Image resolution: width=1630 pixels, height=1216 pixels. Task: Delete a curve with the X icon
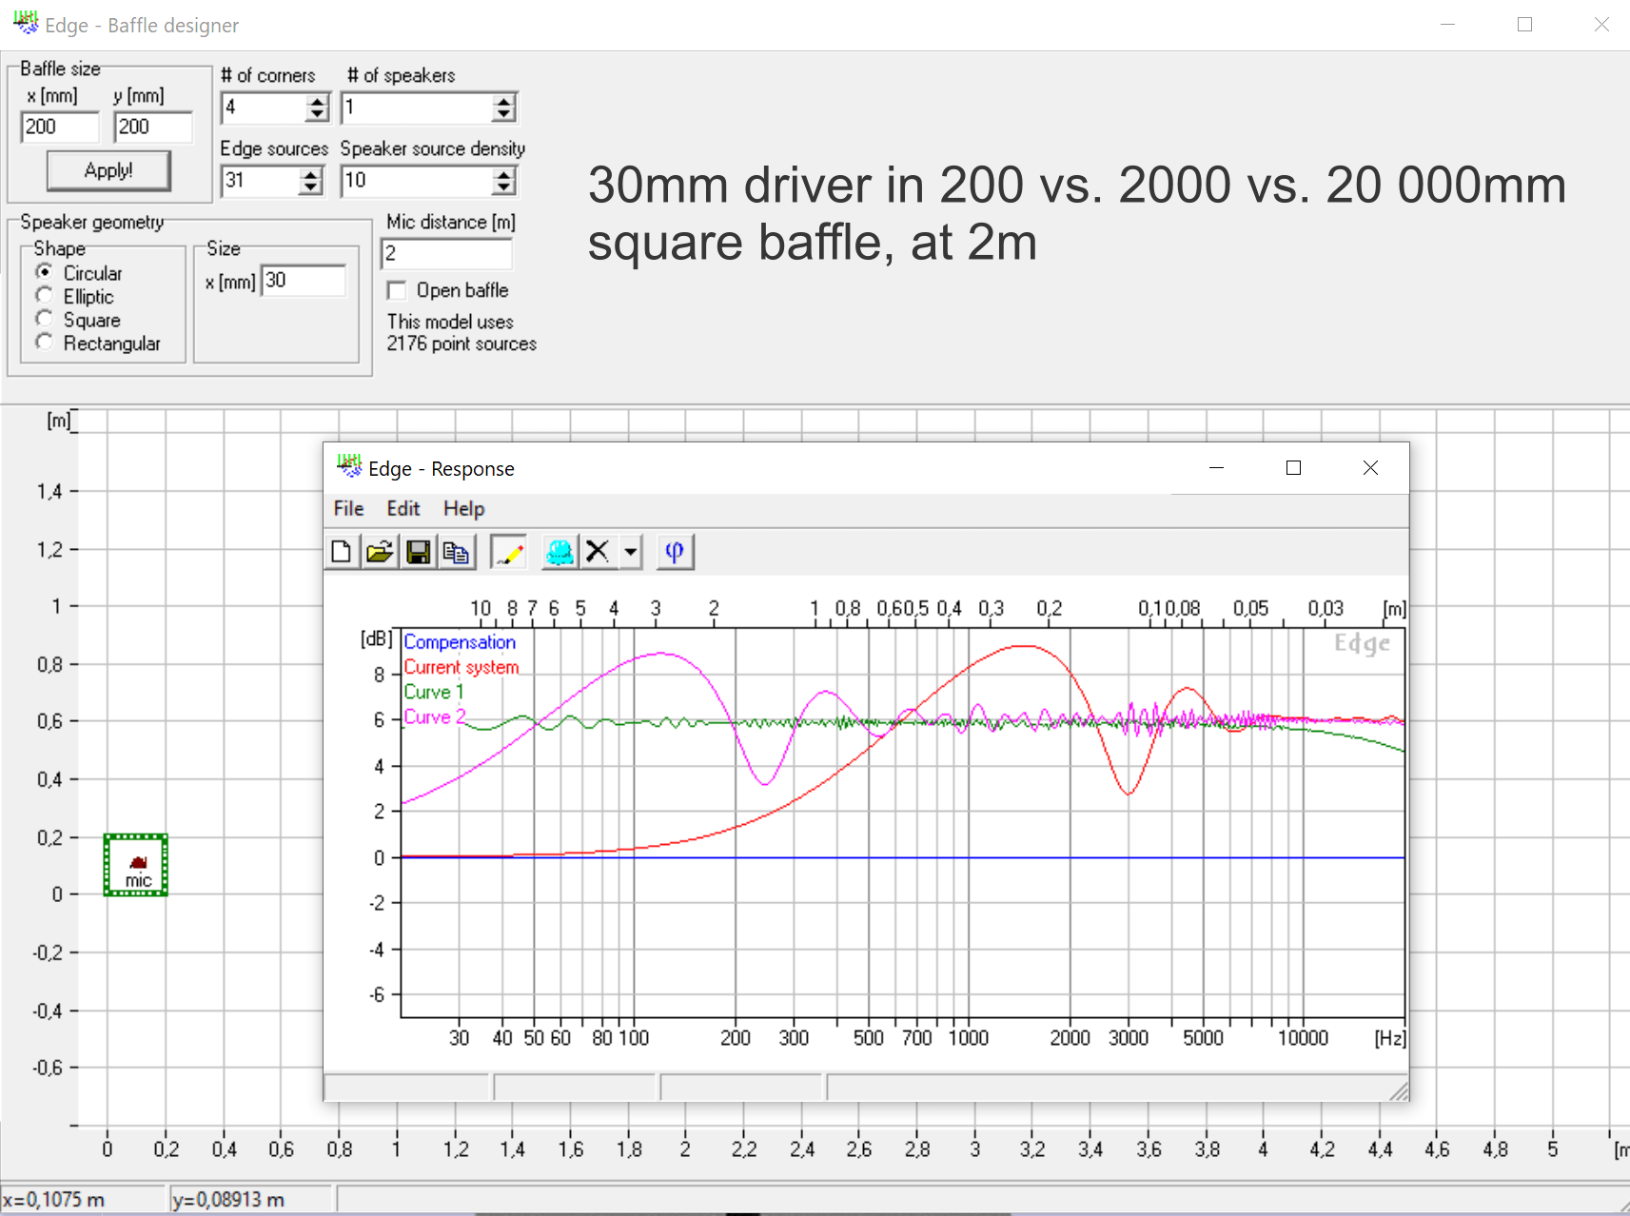(x=598, y=552)
